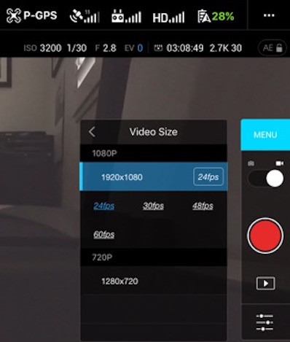Viewport: 290px width, 342px height.
Task: Tap the remote controller signal icon
Action: pyautogui.click(x=126, y=16)
